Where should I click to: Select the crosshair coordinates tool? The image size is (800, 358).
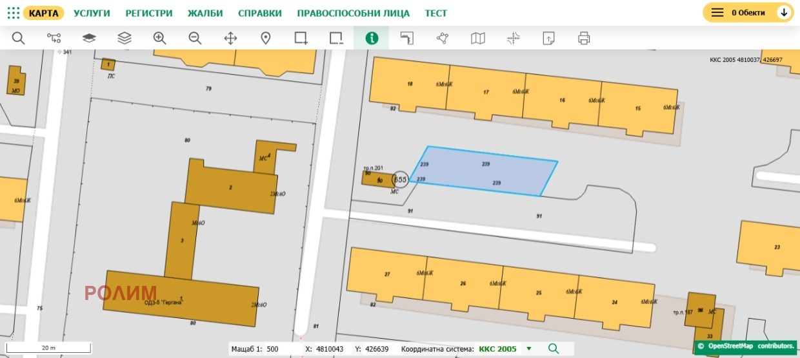(x=513, y=38)
